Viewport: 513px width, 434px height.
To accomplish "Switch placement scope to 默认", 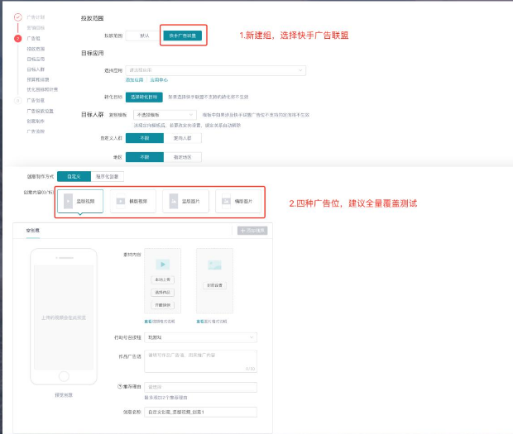I will [145, 36].
